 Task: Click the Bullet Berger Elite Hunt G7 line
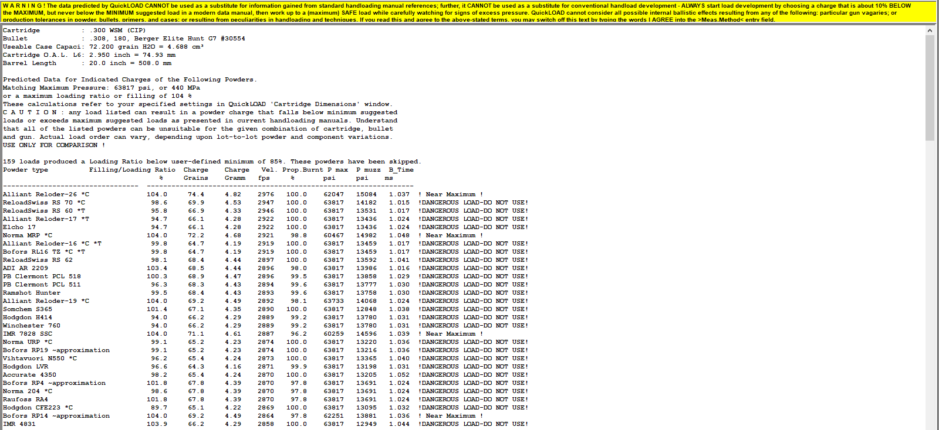point(124,39)
